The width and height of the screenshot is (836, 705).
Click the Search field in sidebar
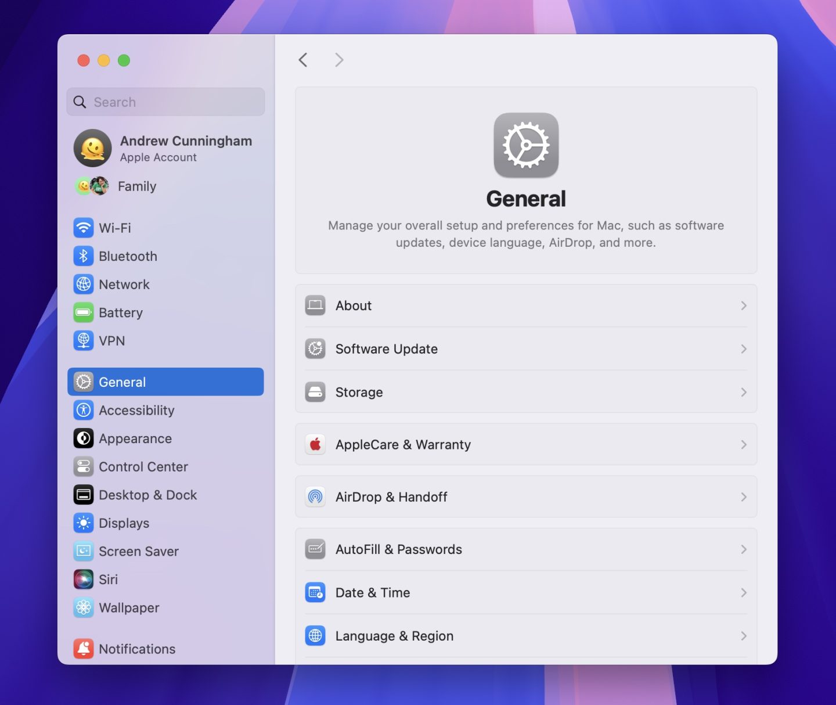pyautogui.click(x=174, y=102)
